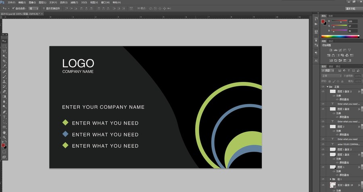This screenshot has height=192, width=363.
Task: Select the Eraser tool
Action: click(x=4, y=92)
